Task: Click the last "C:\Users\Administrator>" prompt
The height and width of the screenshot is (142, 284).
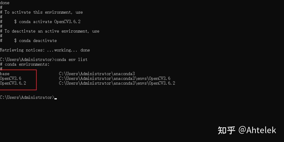Action: pyautogui.click(x=27, y=97)
